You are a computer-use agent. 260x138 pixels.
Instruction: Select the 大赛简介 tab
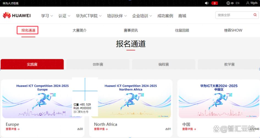click(x=80, y=30)
